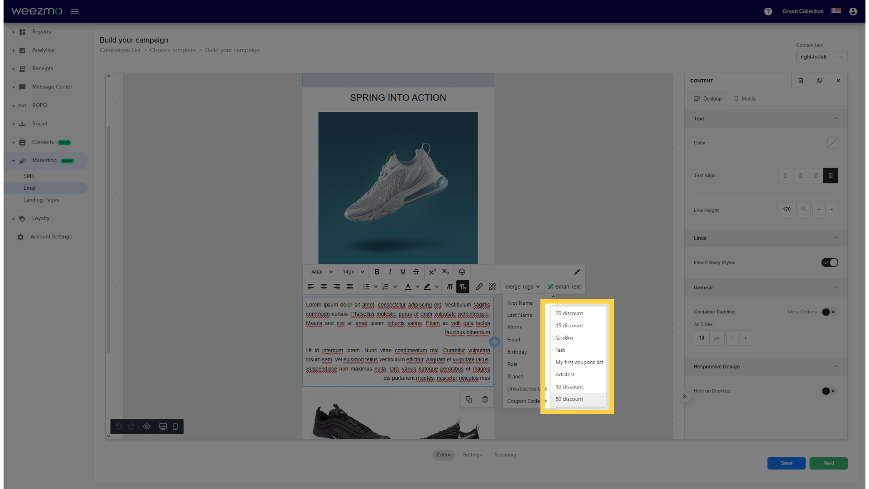Click Save button to save campaign
Viewport: 869px width, 489px height.
pos(787,463)
